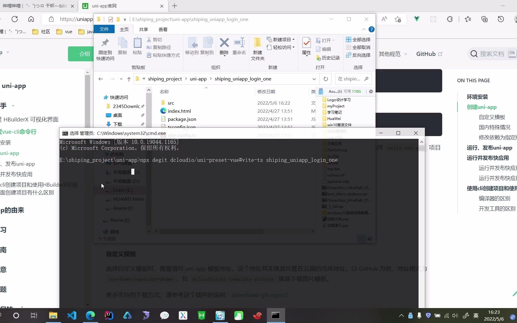Create a new folder with 新建文件夹
Viewport: 517px width, 323px height.
257,48
